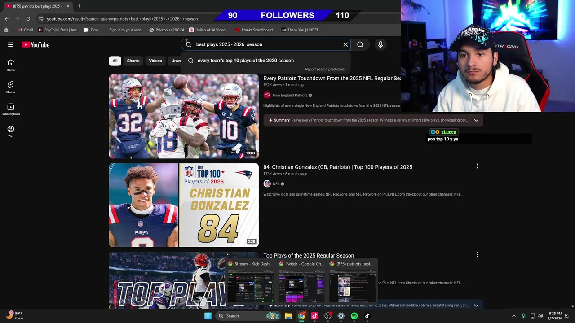Open the Pranks Soundboard bookmark

[255, 30]
